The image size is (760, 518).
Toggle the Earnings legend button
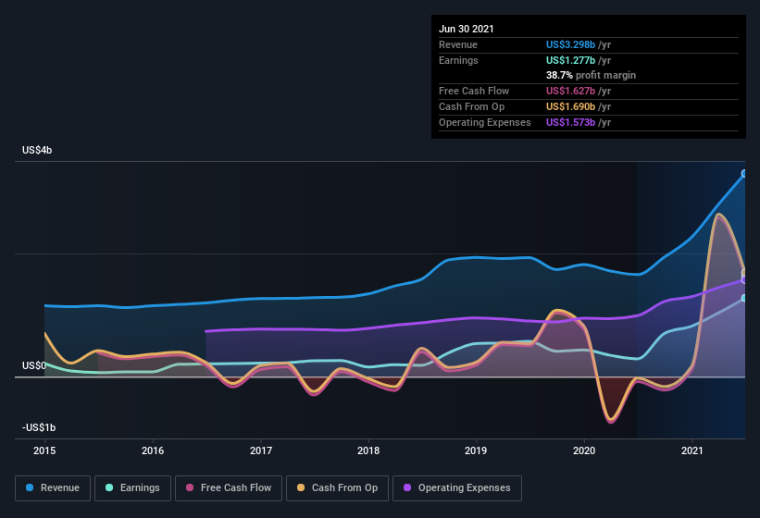coord(132,488)
